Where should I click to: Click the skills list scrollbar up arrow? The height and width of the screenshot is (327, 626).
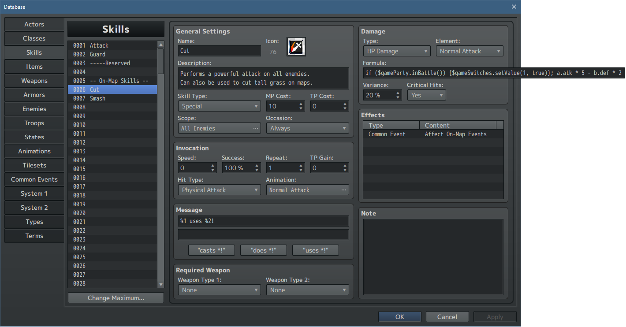pyautogui.click(x=160, y=45)
